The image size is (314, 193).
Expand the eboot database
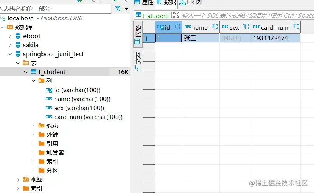click(x=10, y=36)
